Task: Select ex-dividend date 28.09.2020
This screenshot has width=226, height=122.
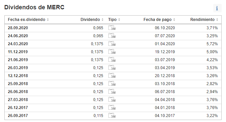Action: tap(18, 28)
